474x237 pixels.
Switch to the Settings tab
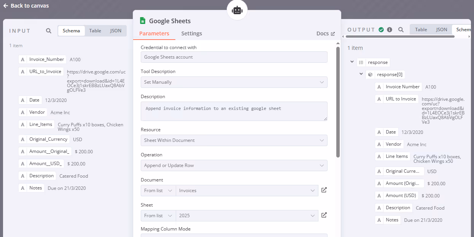pos(191,33)
